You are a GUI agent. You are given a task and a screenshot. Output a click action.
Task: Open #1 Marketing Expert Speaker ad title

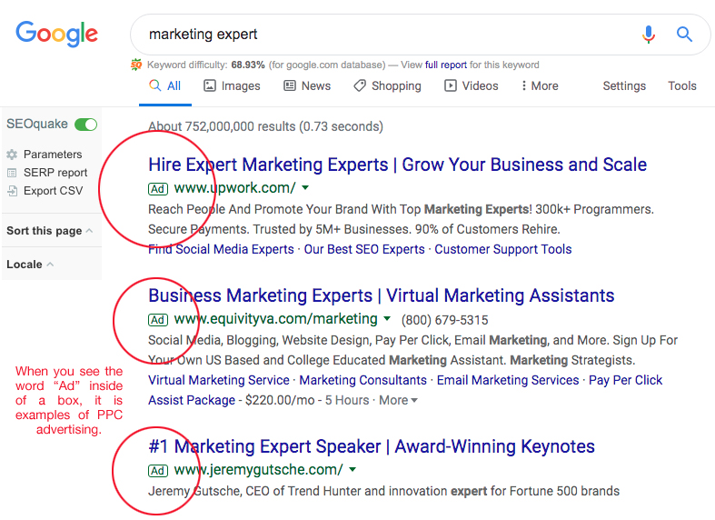[372, 446]
